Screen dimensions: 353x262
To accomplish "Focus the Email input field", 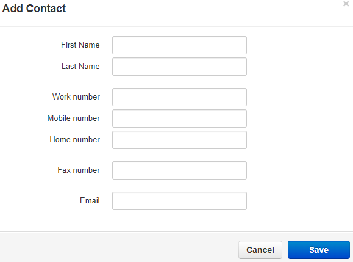I will tap(179, 201).
